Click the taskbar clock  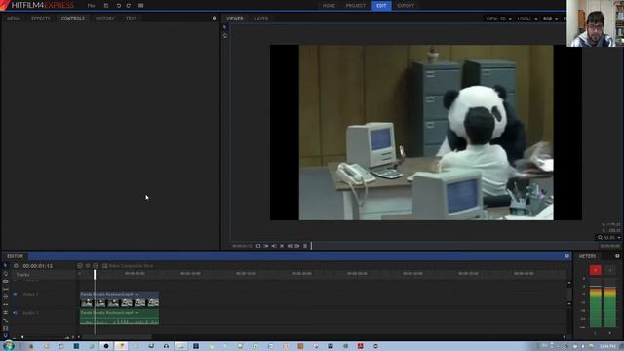point(607,347)
